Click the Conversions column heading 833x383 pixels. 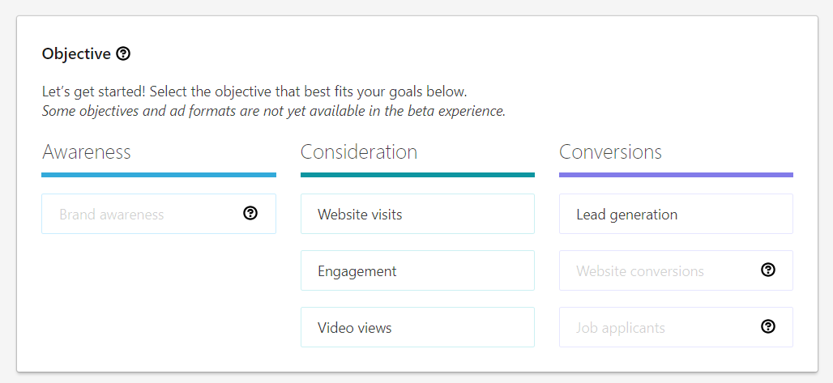click(x=610, y=152)
